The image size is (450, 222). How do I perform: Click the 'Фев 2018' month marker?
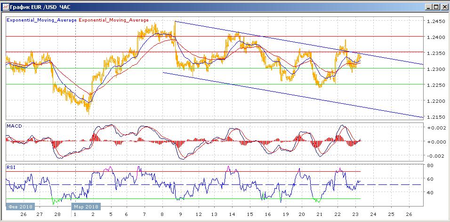click(x=20, y=207)
